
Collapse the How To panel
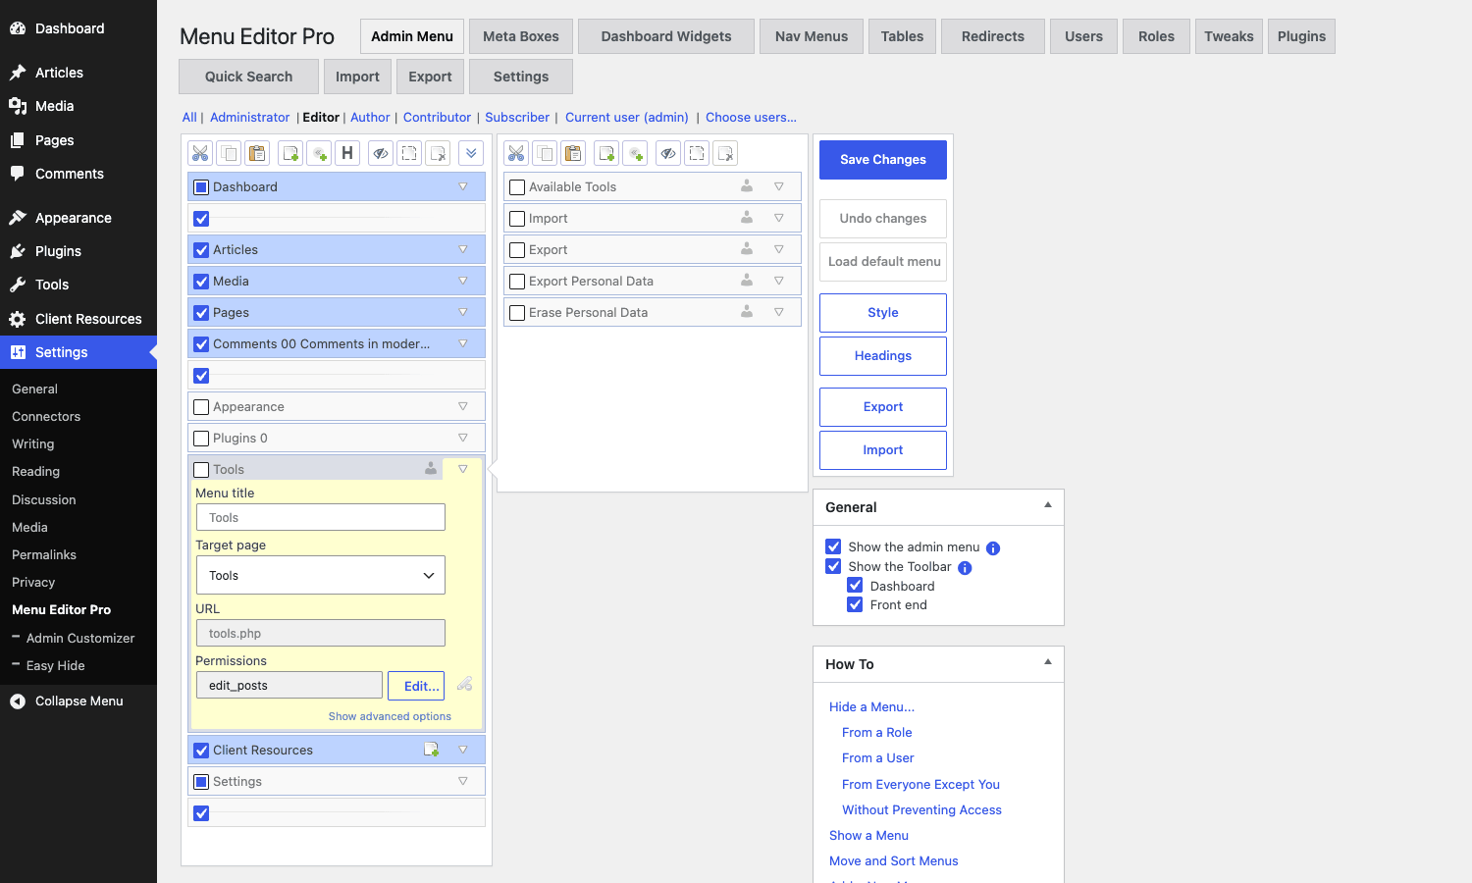(x=1048, y=662)
